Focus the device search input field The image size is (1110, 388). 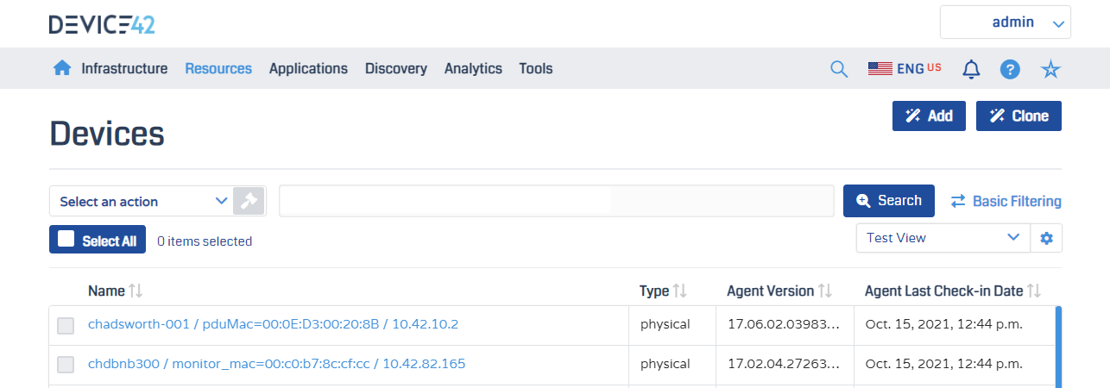click(557, 201)
